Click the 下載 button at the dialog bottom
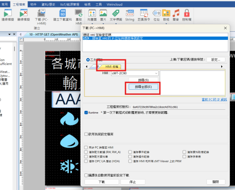 click(102, 182)
